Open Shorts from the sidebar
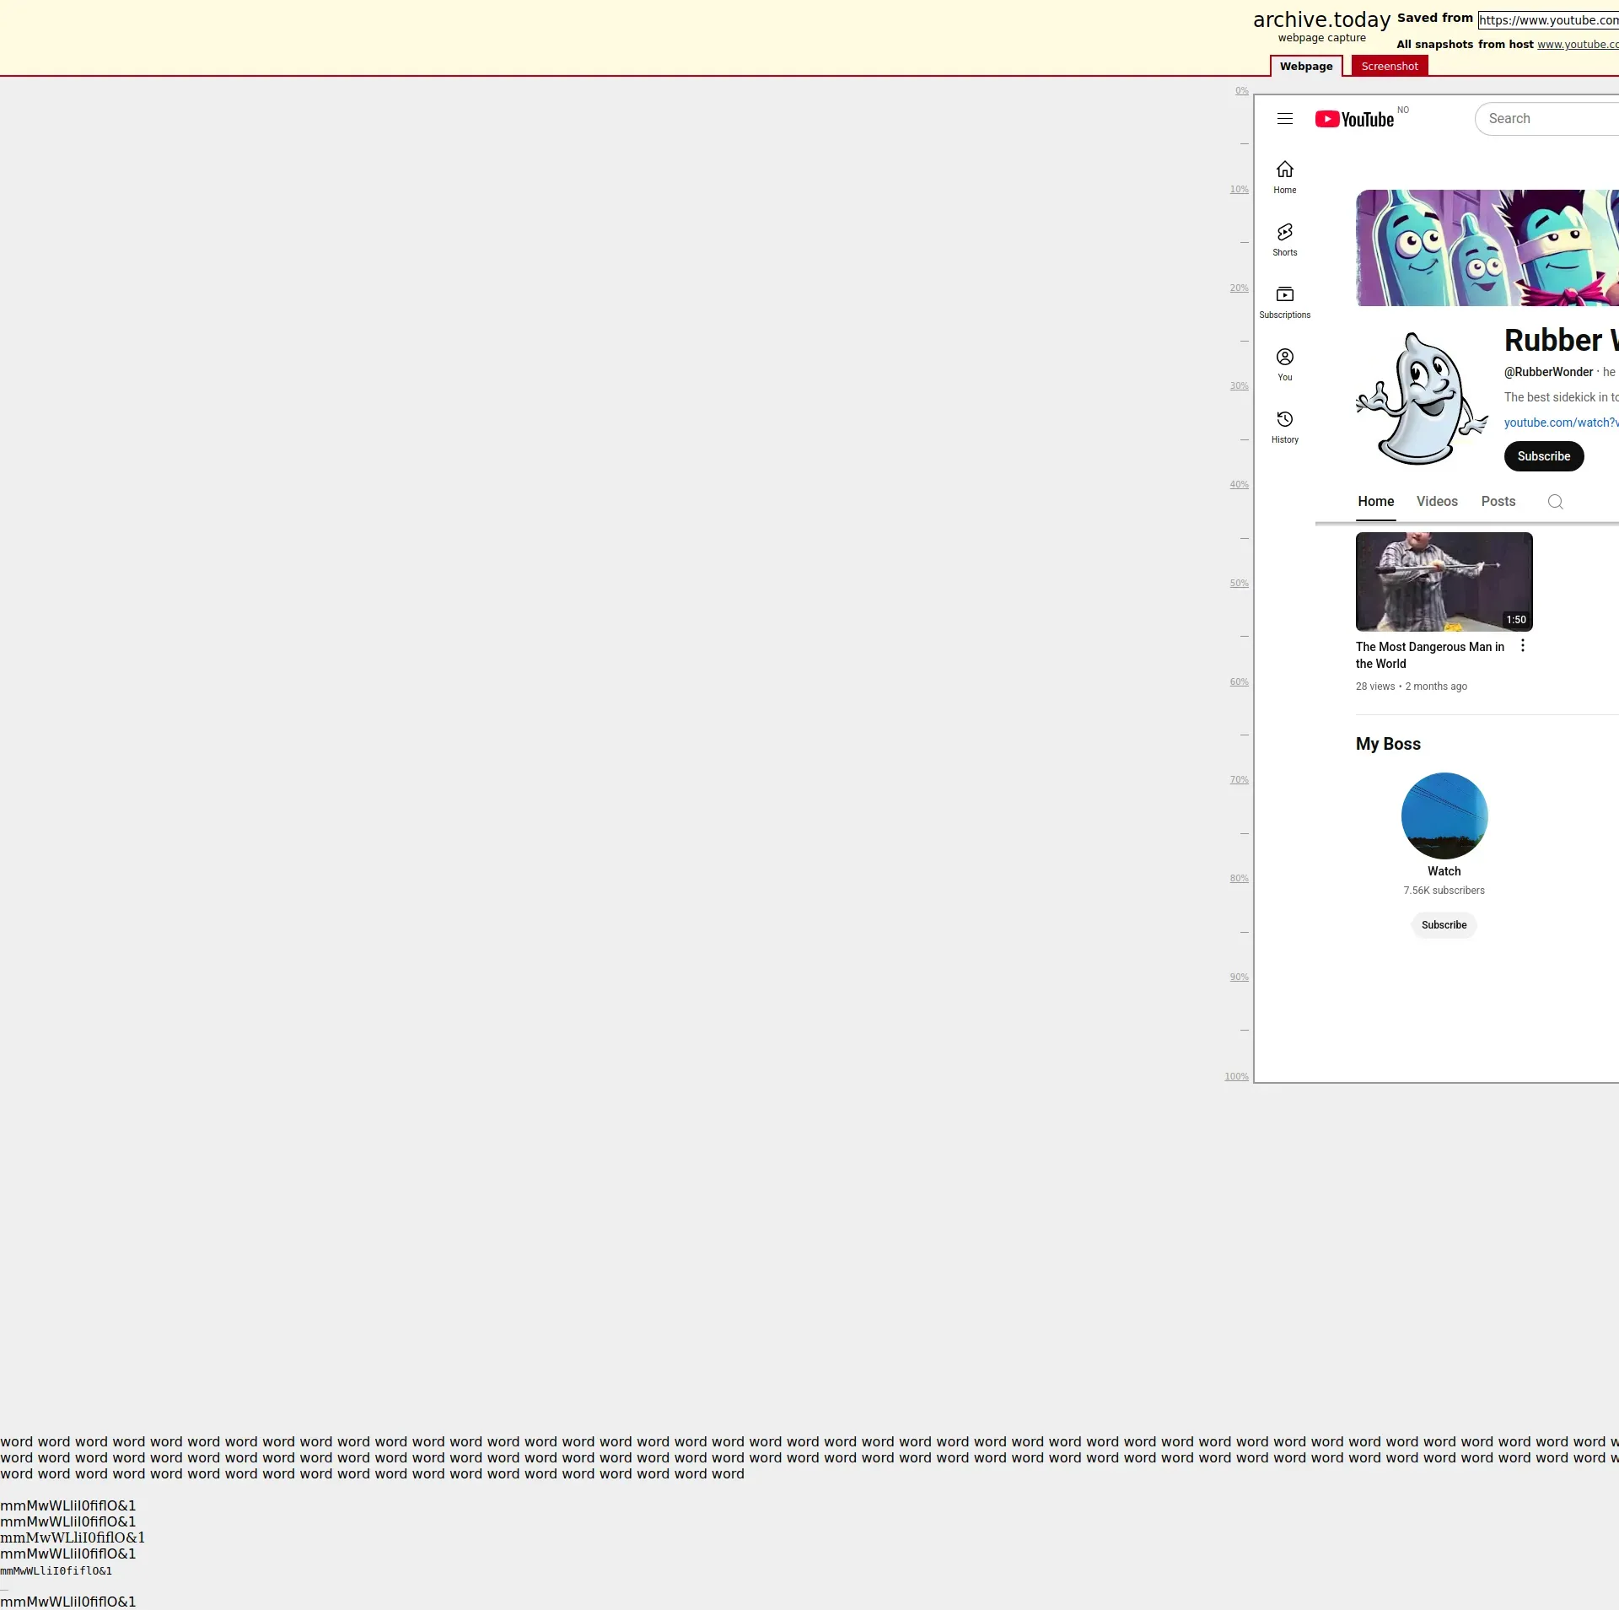This screenshot has width=1619, height=1610. click(x=1284, y=239)
